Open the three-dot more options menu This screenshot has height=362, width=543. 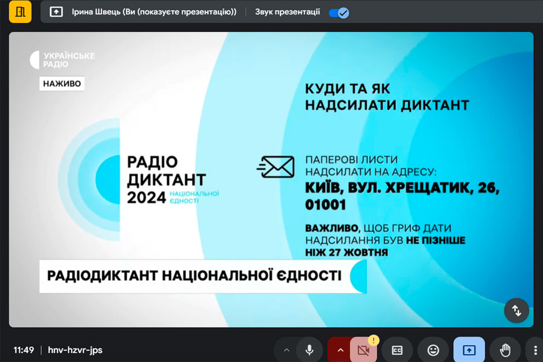(x=535, y=350)
